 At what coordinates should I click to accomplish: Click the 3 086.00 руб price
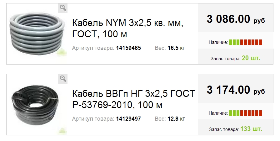coord(236,19)
